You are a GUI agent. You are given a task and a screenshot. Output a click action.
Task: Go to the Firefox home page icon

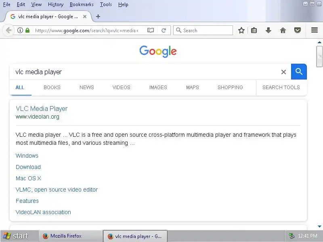tap(283, 31)
